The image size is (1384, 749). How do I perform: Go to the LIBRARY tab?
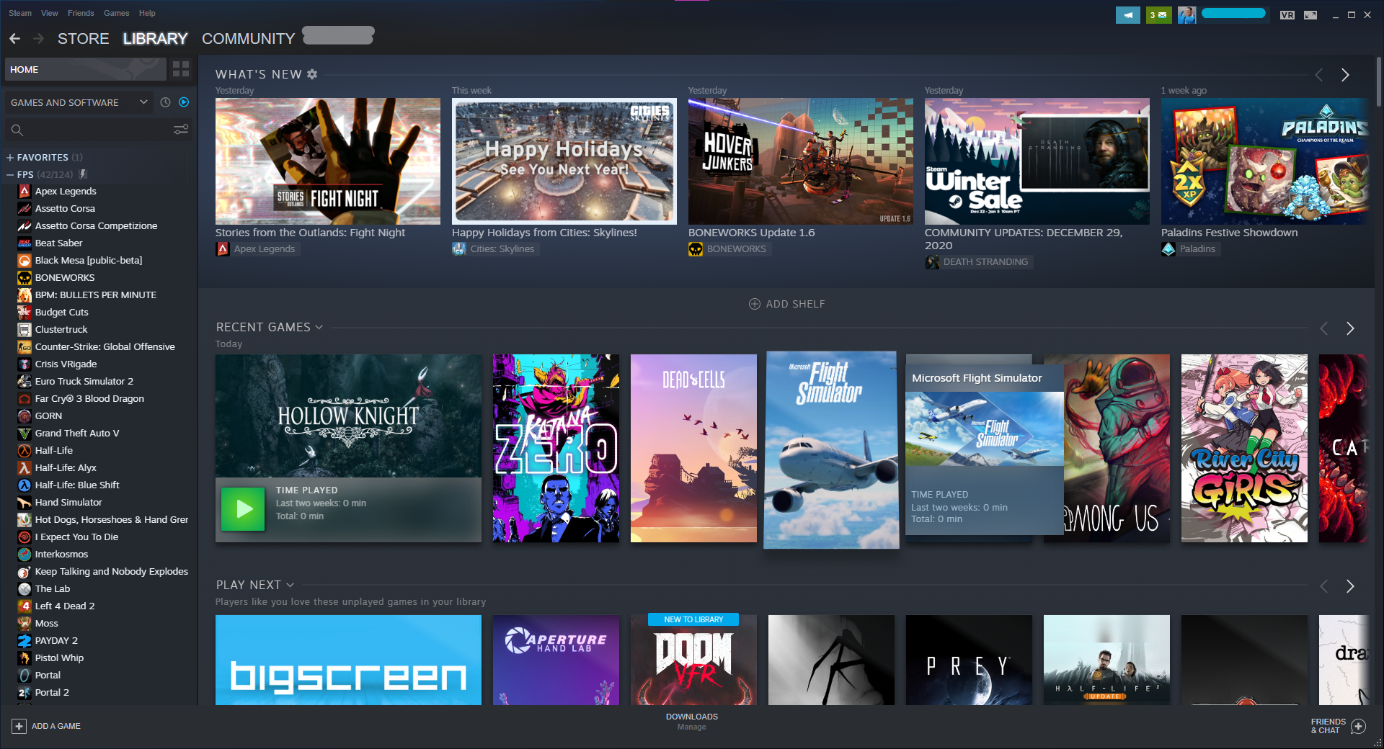[x=155, y=39]
